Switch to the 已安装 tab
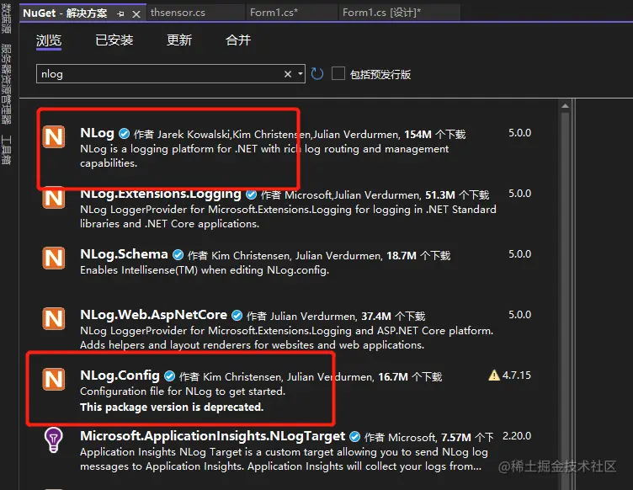Viewport: 633px width, 490px height. 114,40
